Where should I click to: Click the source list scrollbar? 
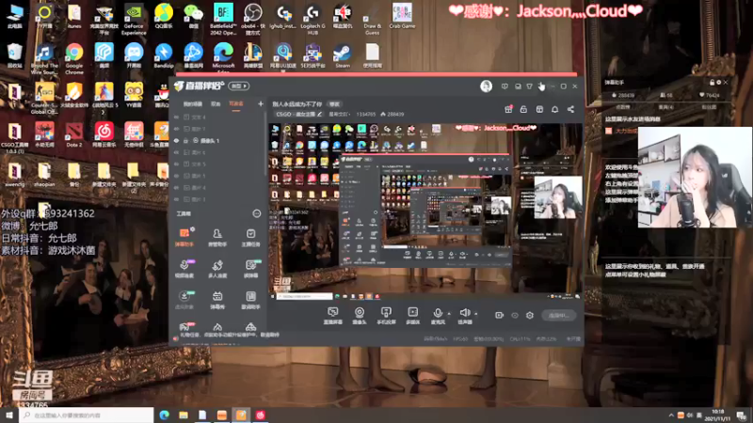pos(265,144)
